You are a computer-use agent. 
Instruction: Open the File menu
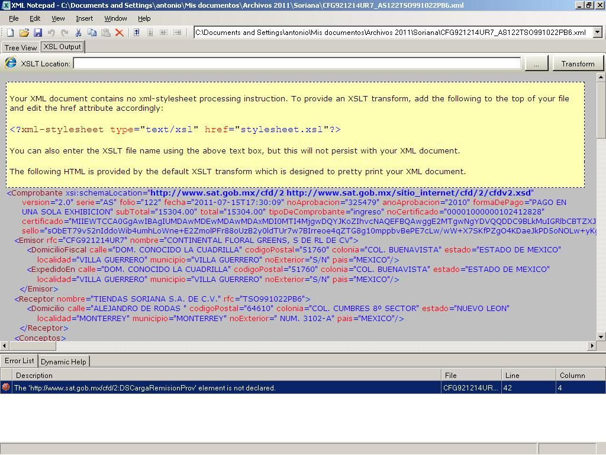coord(14,18)
